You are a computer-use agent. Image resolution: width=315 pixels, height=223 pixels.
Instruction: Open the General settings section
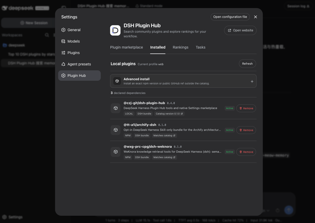79,30
